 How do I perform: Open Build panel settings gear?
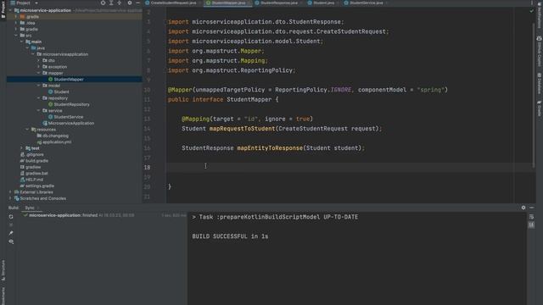coord(523,208)
